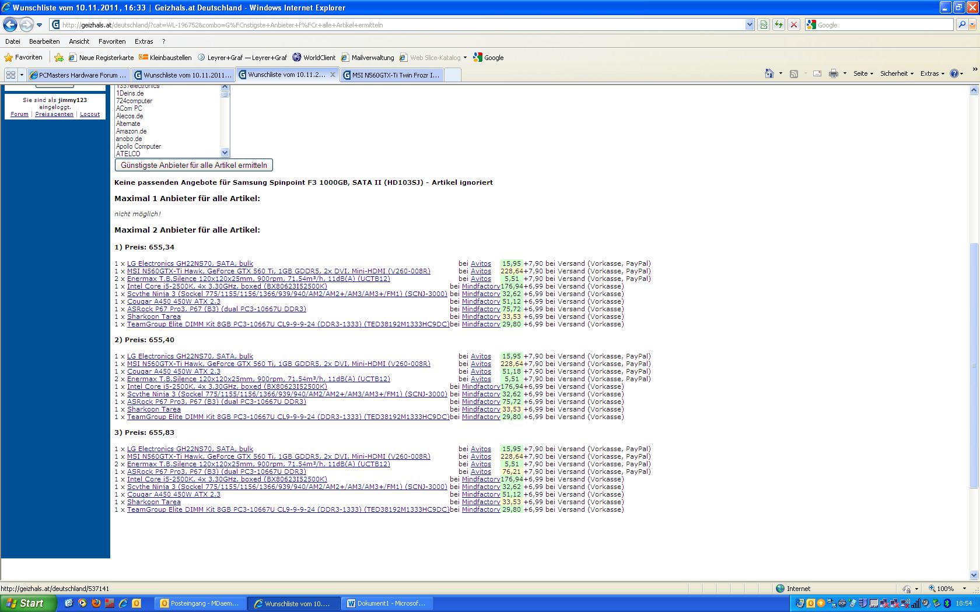Viewport: 980px width, 612px height.
Task: Open the Extras menu in menu bar
Action: [143, 41]
